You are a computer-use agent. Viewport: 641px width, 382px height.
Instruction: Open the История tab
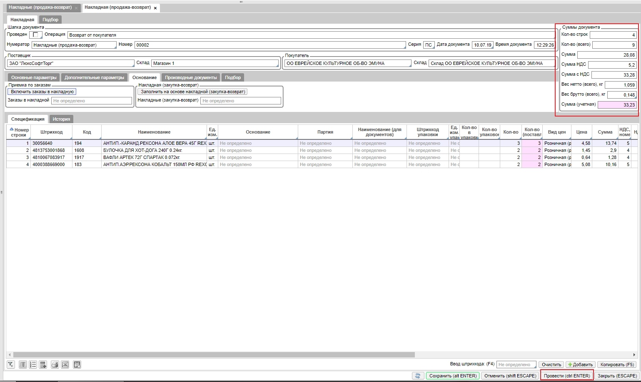pyautogui.click(x=61, y=119)
